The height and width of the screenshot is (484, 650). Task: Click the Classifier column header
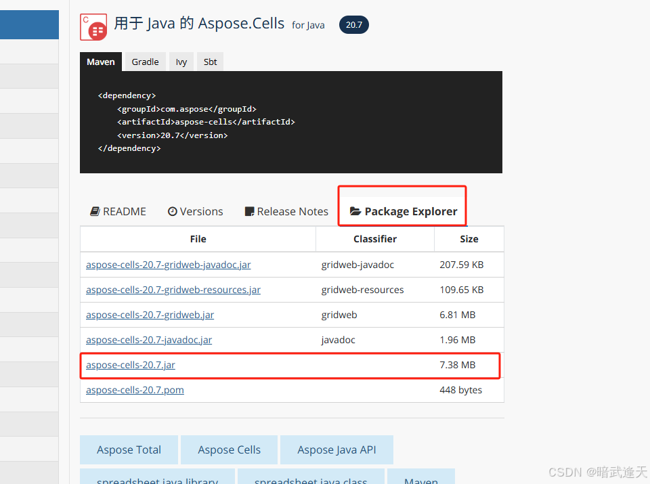(375, 239)
